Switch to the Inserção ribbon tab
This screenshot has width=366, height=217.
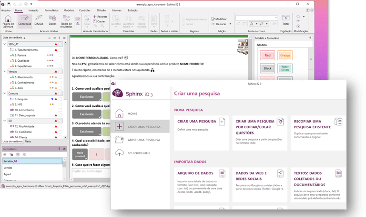[x=33, y=10]
